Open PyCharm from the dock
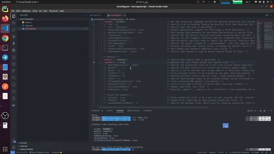Screen dimensions: 274x154 5,9
